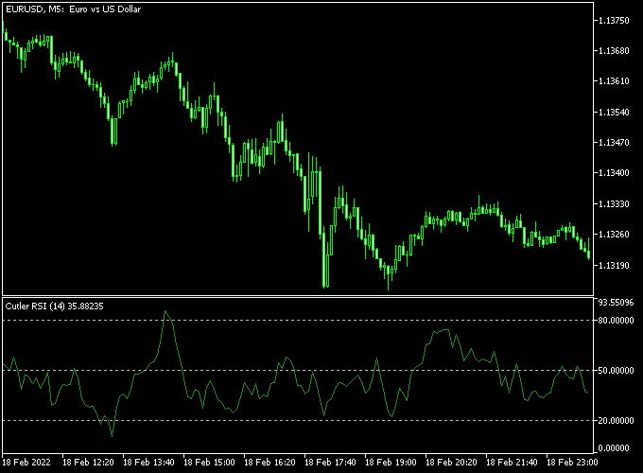Click the 1.13610 price label
The width and height of the screenshot is (643, 473).
(x=614, y=81)
